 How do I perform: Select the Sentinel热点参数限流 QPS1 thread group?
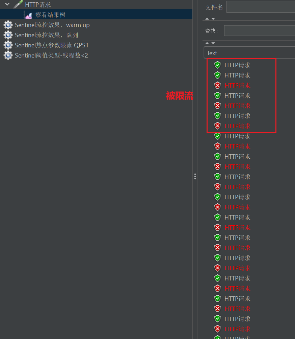click(52, 45)
